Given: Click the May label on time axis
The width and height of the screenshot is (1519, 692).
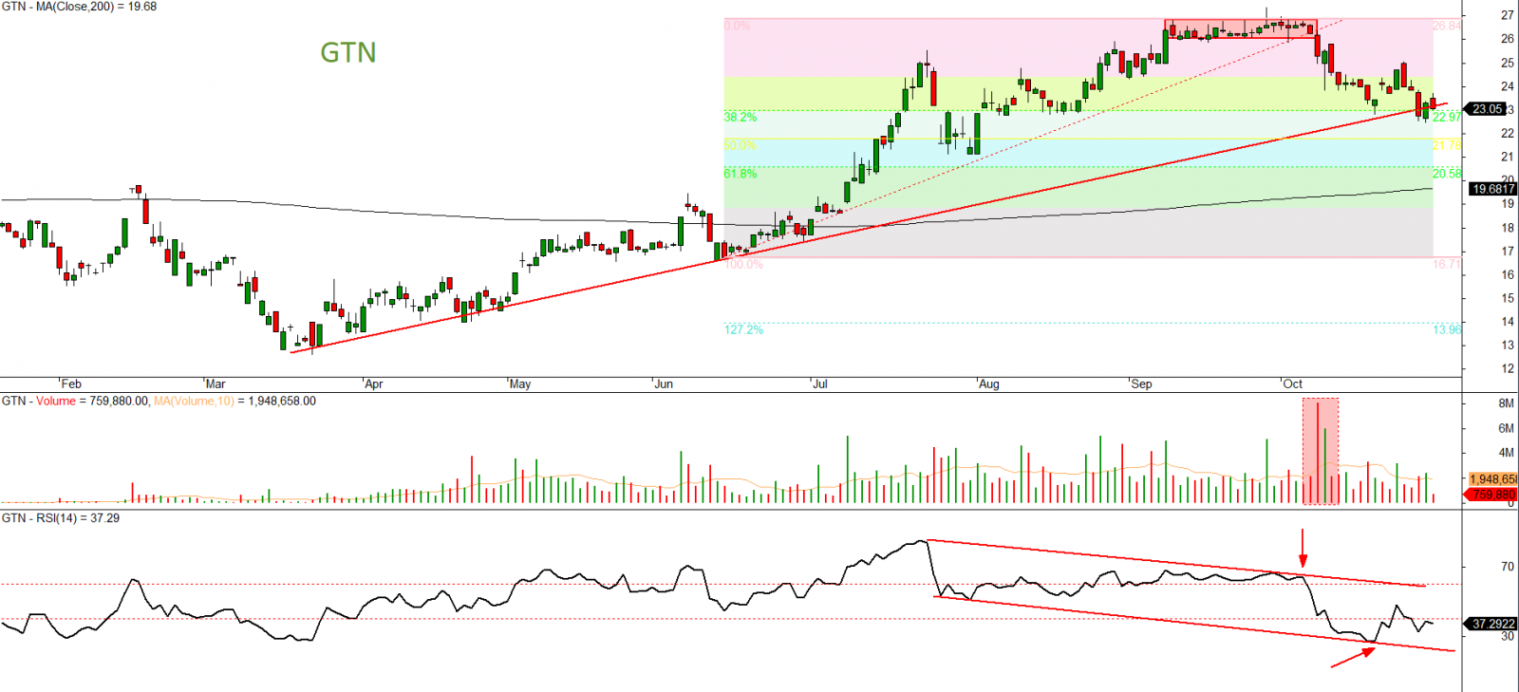Looking at the screenshot, I should 520,384.
